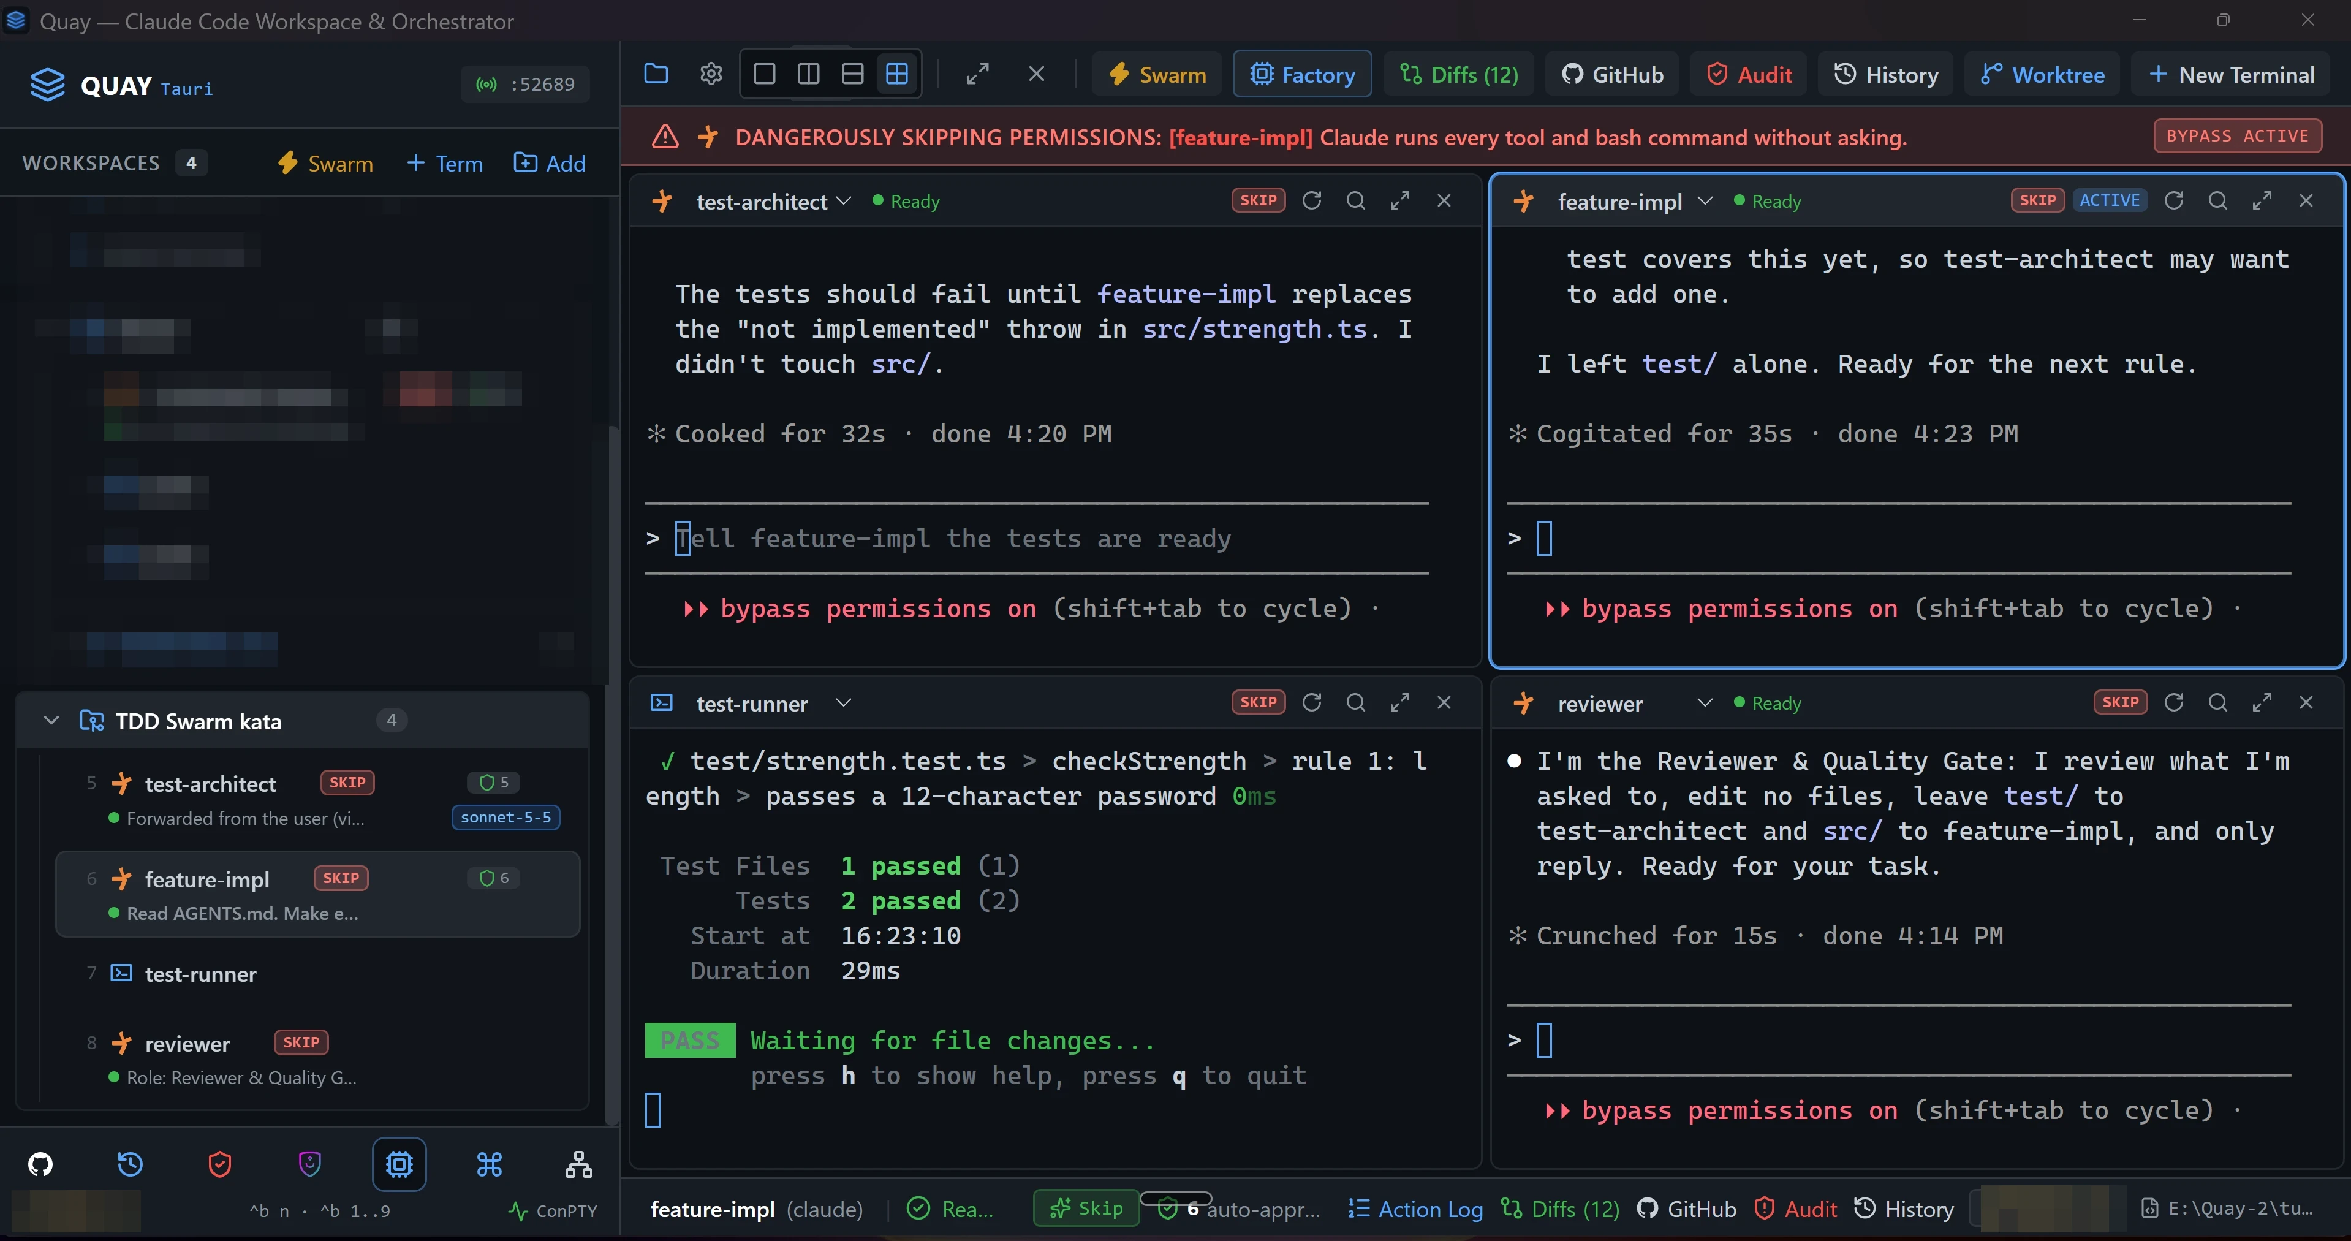Select test-runner row in workspace tree
Viewport: 2351px width, 1241px height.
[317, 973]
